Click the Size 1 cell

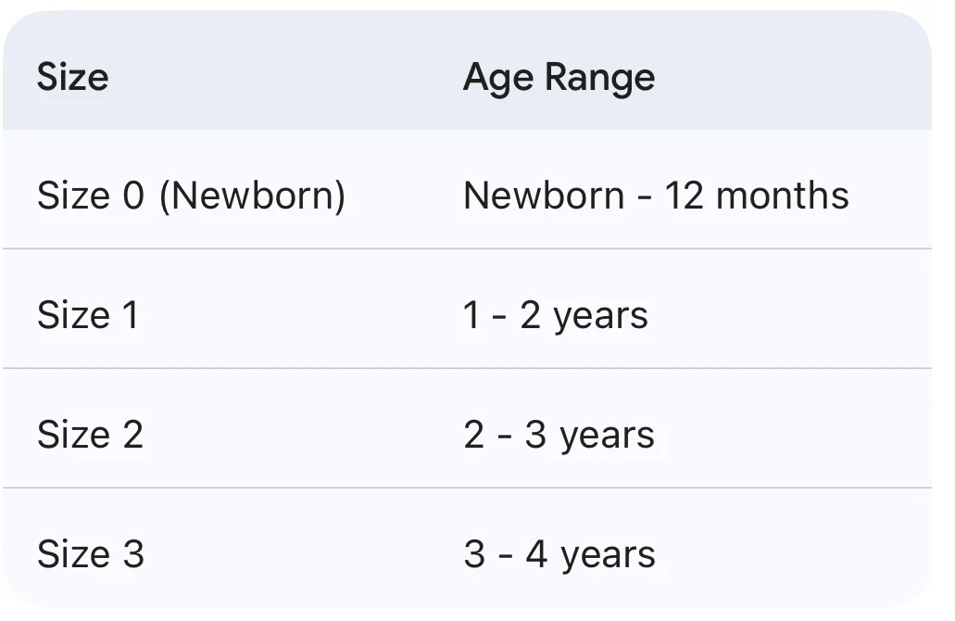click(88, 315)
